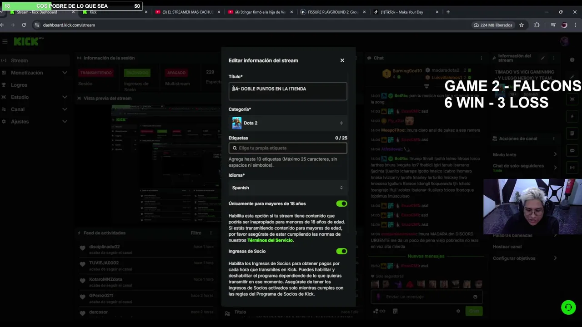Click the Kick logo

28,42
